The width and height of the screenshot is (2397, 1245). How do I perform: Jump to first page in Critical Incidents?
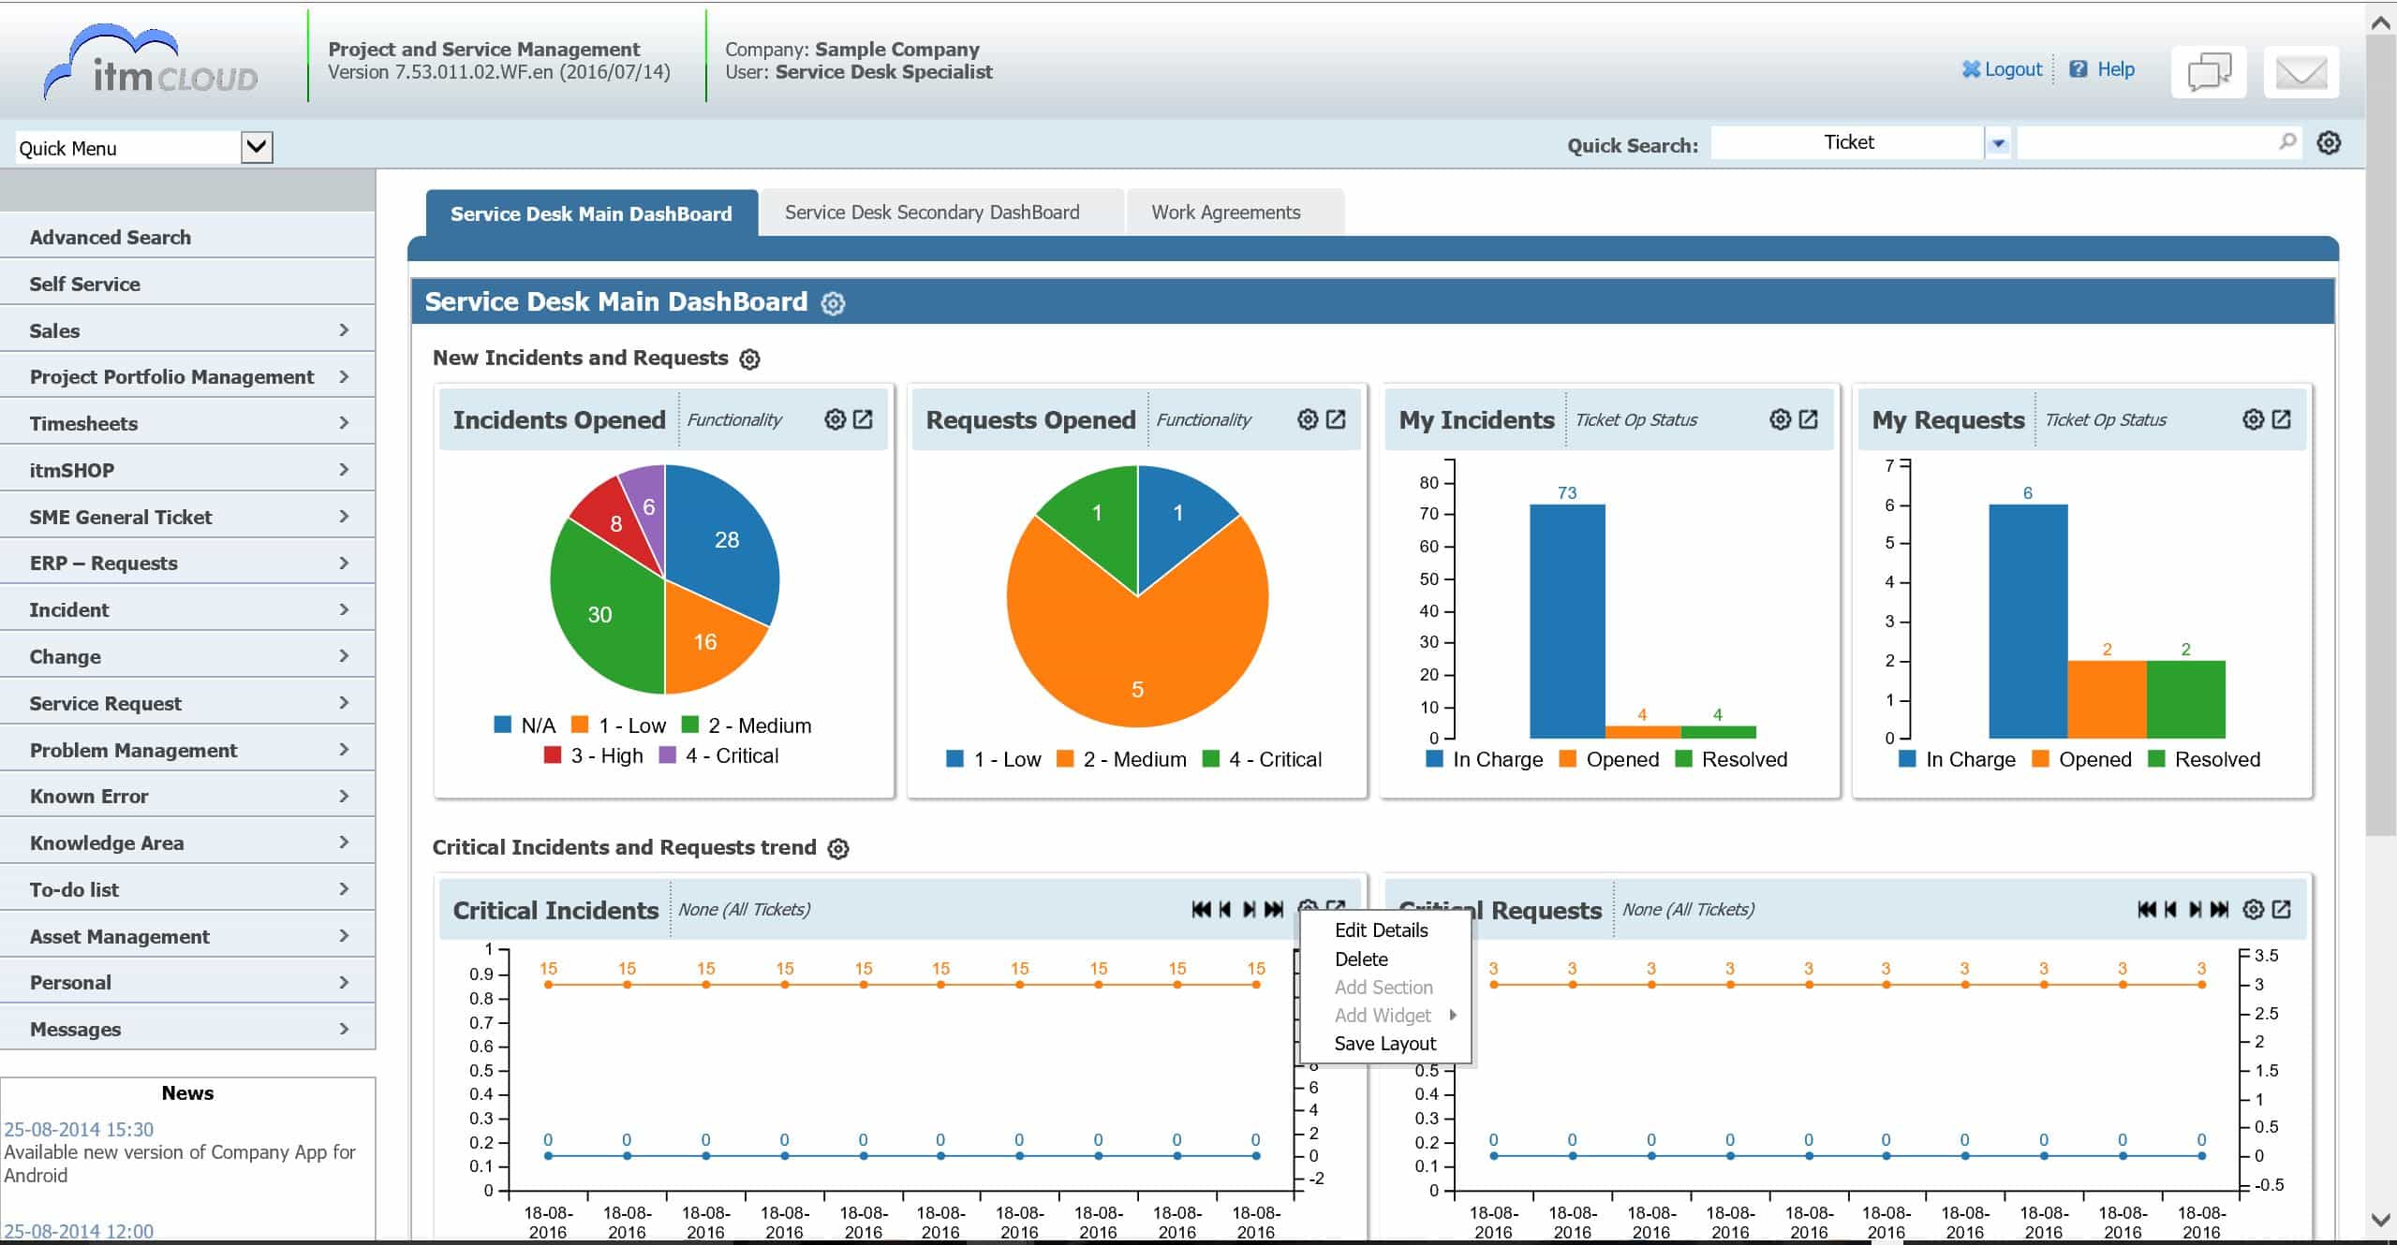(1201, 910)
